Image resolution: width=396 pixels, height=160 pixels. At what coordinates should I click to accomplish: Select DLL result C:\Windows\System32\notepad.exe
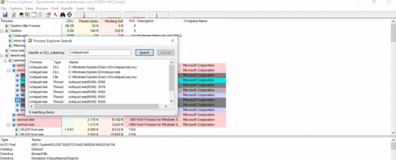pos(99,72)
